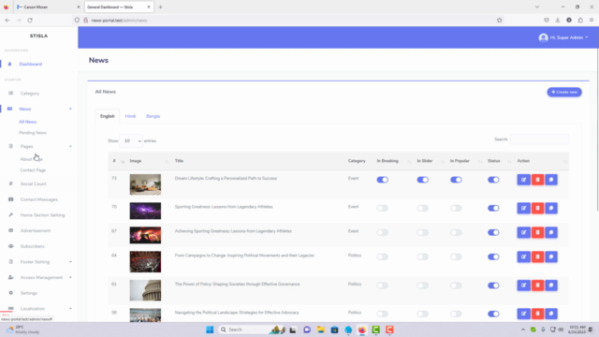This screenshot has height=337, width=599.
Task: Open File Explorer from the taskbar
Action: [321, 330]
